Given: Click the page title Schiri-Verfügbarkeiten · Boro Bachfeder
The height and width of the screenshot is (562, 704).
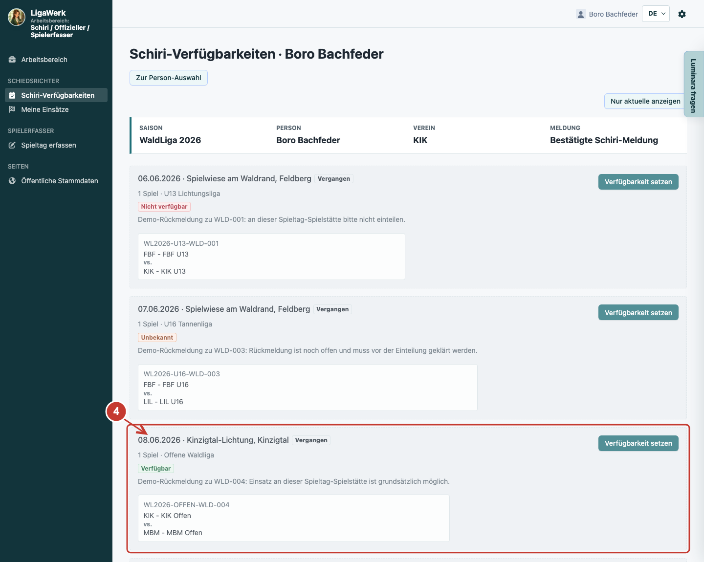Looking at the screenshot, I should (256, 54).
